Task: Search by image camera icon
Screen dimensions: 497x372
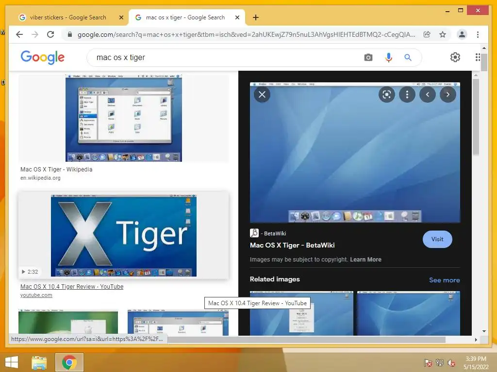Action: pos(368,58)
